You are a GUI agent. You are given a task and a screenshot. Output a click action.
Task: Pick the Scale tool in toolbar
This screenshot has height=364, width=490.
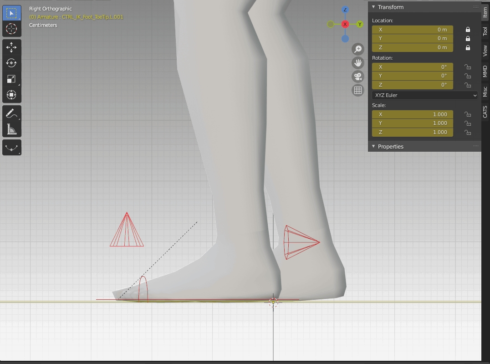point(11,79)
